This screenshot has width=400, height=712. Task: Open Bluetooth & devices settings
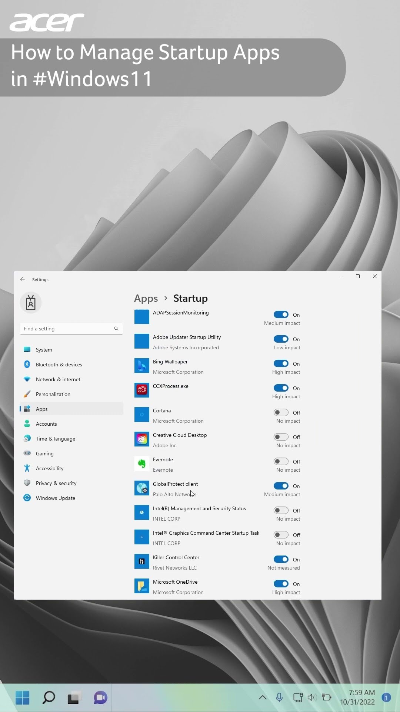point(71,365)
